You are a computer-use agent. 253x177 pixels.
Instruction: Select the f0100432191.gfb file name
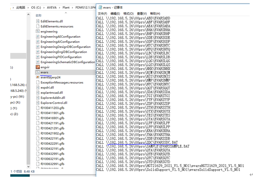52,149
